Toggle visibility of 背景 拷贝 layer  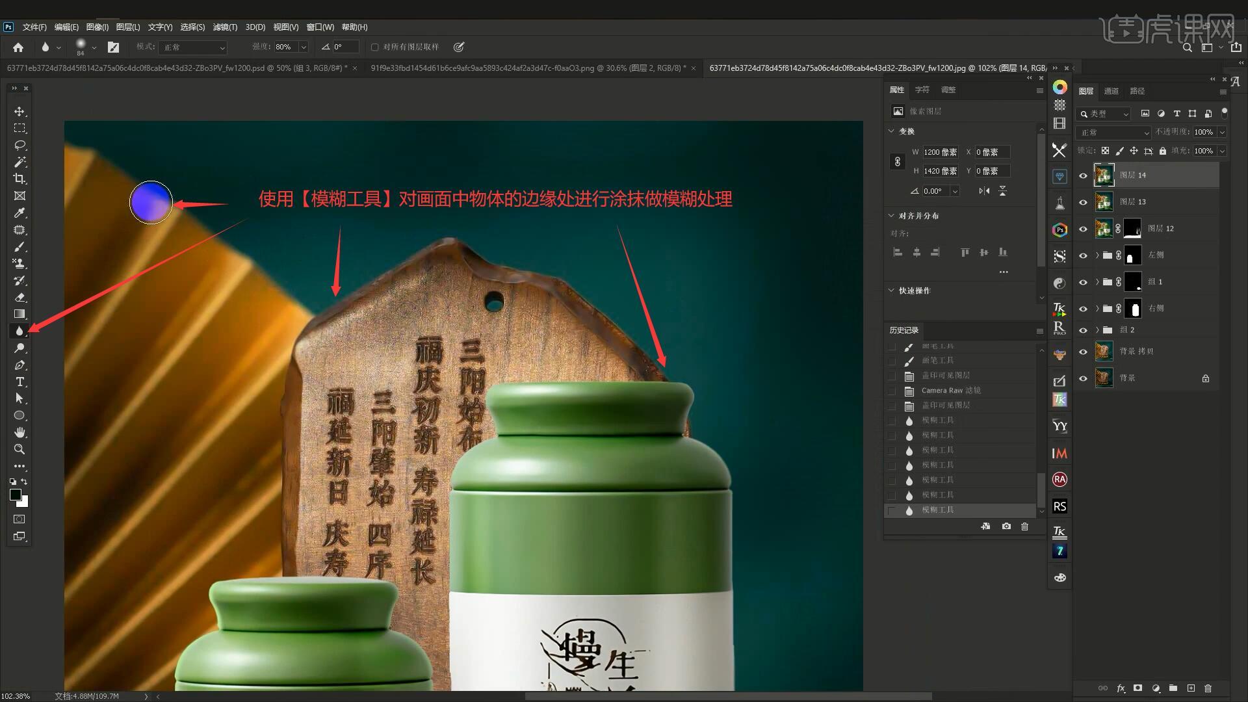(1083, 352)
